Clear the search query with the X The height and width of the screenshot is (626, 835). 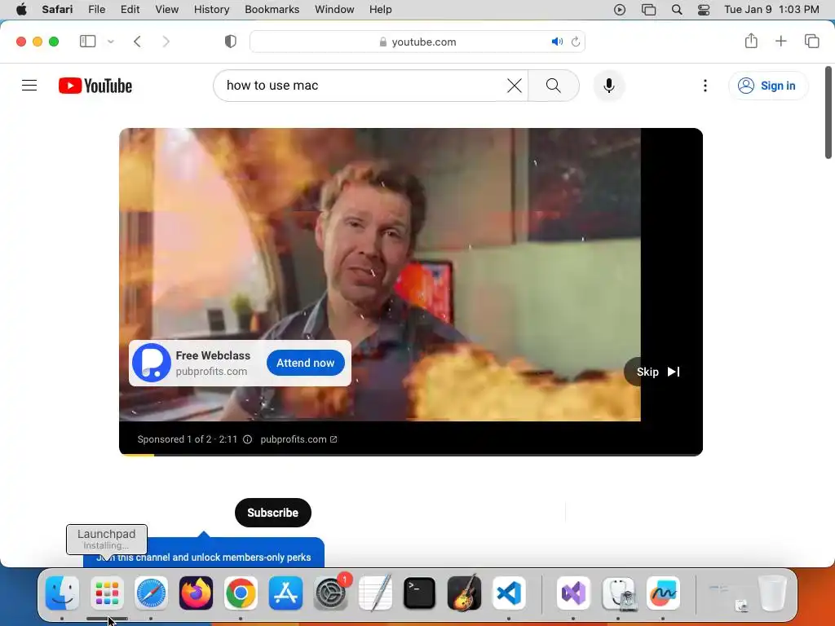click(515, 85)
